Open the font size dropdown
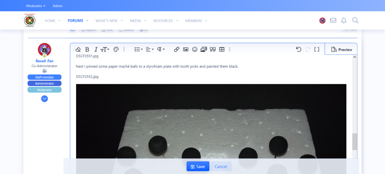 pyautogui.click(x=105, y=49)
